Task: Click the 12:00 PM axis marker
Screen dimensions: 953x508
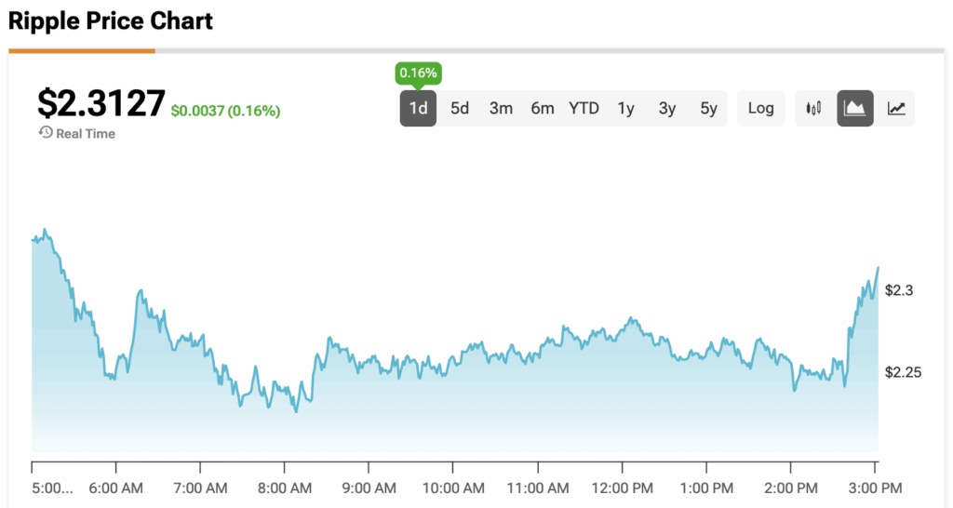Action: point(622,488)
